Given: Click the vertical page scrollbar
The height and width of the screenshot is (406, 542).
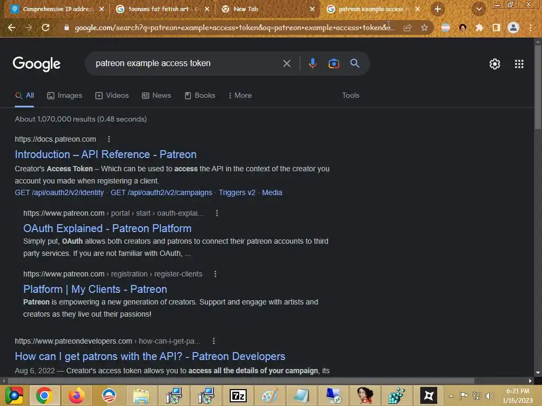Looking at the screenshot, I should [538, 87].
